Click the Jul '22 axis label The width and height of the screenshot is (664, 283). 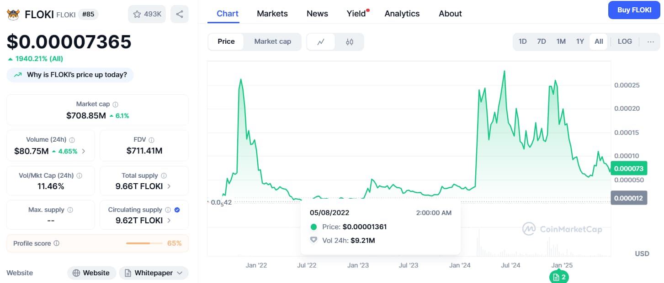307,265
